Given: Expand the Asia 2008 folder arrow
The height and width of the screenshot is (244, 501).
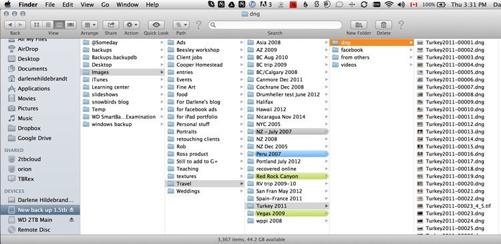Looking at the screenshot, I should [326, 43].
